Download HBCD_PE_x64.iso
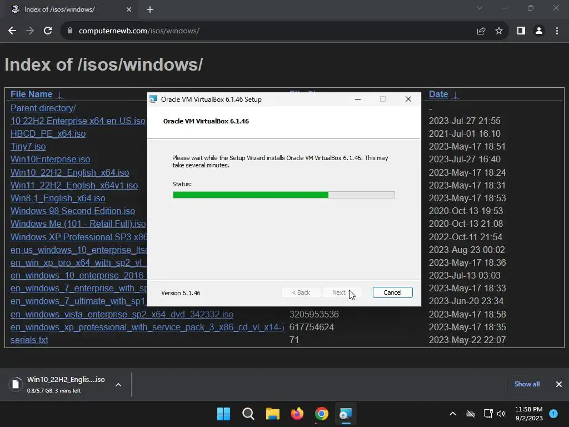Viewport: 569px width, 427px height. point(48,133)
